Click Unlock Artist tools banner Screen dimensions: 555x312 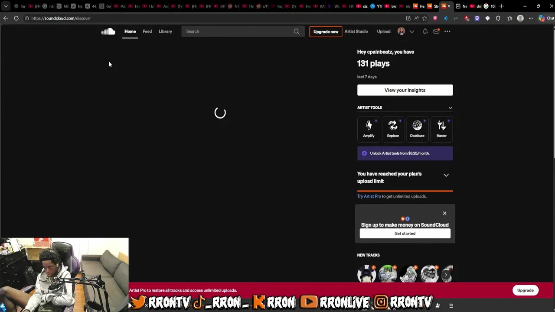pyautogui.click(x=405, y=153)
